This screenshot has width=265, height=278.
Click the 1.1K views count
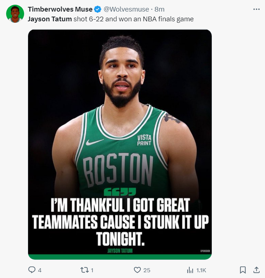(x=201, y=270)
